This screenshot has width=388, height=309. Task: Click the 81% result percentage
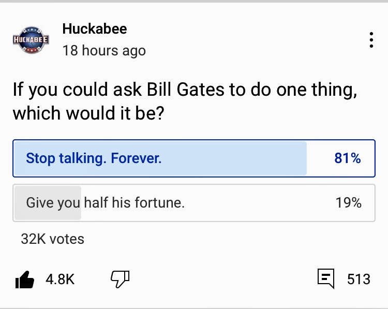348,158
